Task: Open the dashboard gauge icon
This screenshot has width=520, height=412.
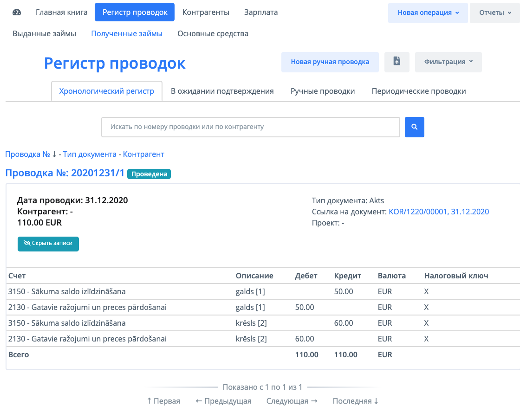Action: pos(17,12)
